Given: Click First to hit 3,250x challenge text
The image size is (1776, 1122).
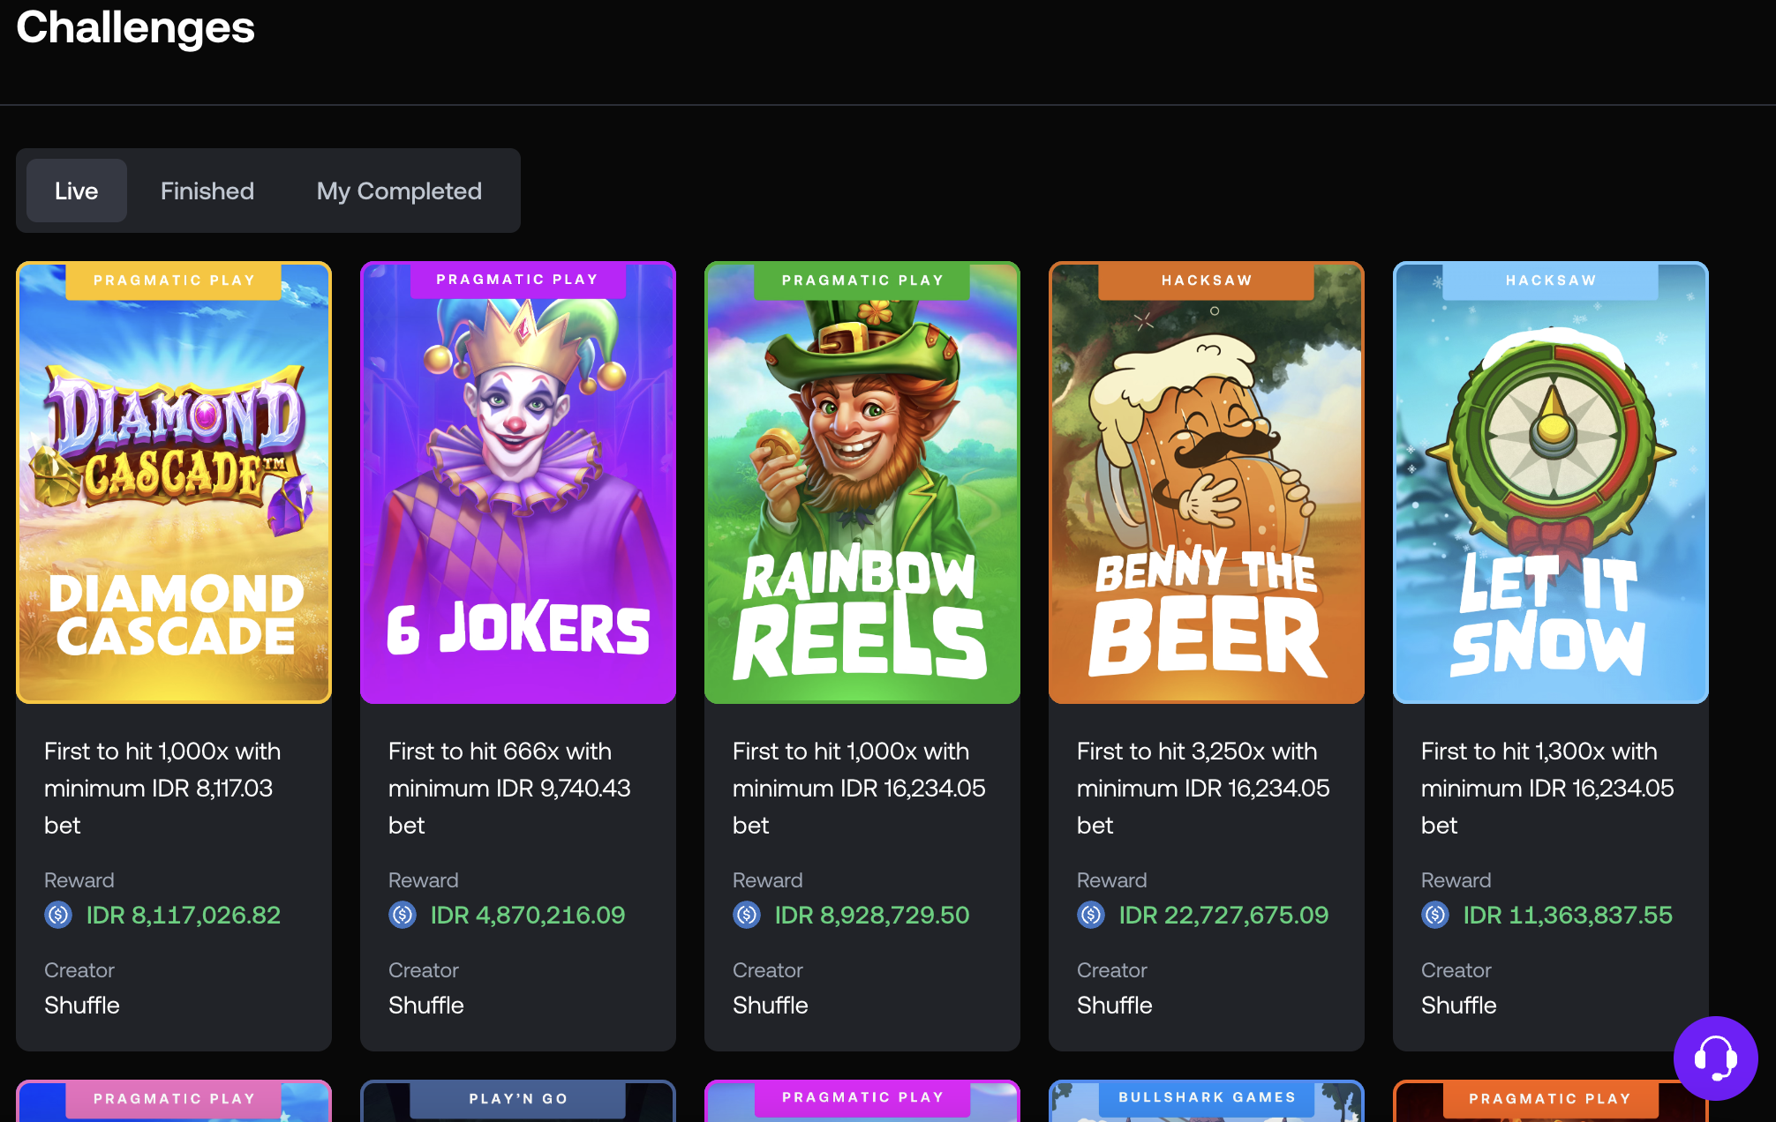Looking at the screenshot, I should (1202, 788).
